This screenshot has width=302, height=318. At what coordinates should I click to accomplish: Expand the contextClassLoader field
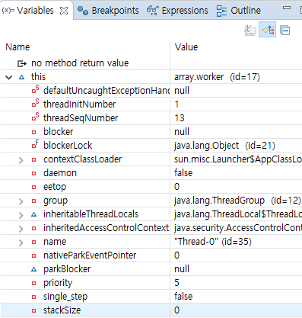coord(21,160)
